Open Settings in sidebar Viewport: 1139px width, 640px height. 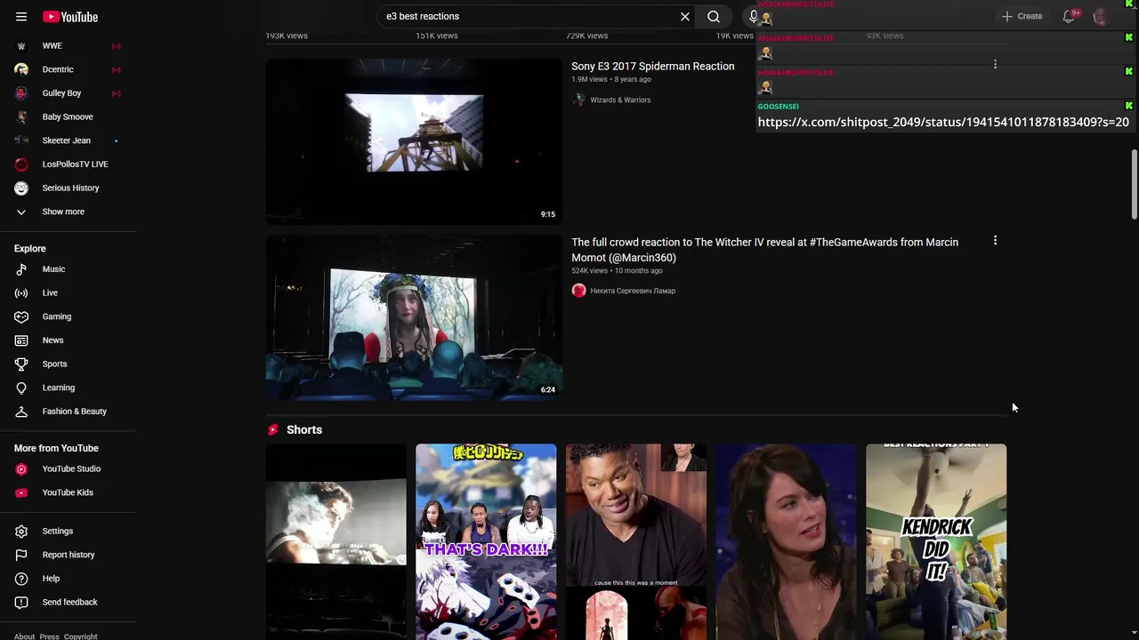(68, 531)
